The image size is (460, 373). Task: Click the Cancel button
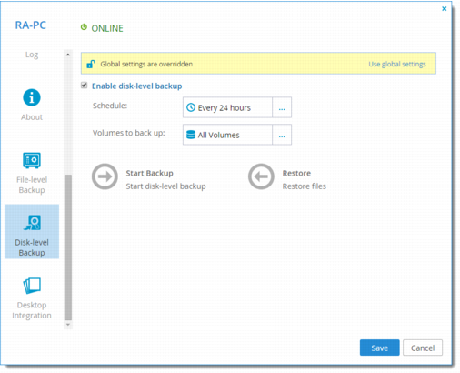[423, 348]
